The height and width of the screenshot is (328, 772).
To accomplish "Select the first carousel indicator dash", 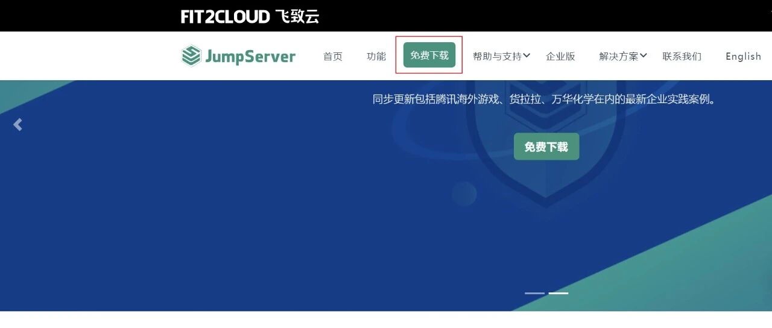I will tap(534, 293).
